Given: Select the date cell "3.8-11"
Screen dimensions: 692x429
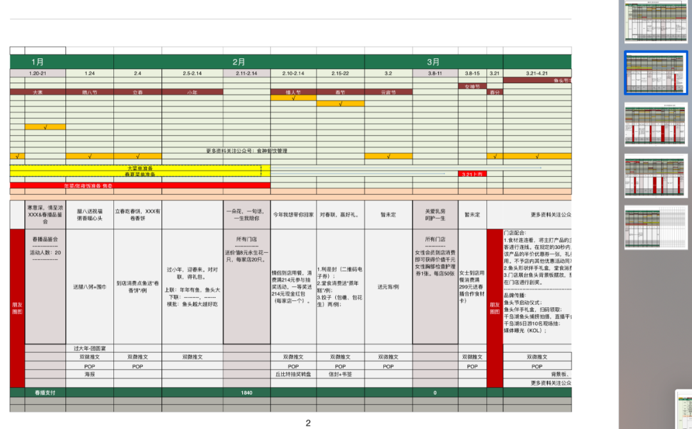Looking at the screenshot, I should pyautogui.click(x=435, y=73).
